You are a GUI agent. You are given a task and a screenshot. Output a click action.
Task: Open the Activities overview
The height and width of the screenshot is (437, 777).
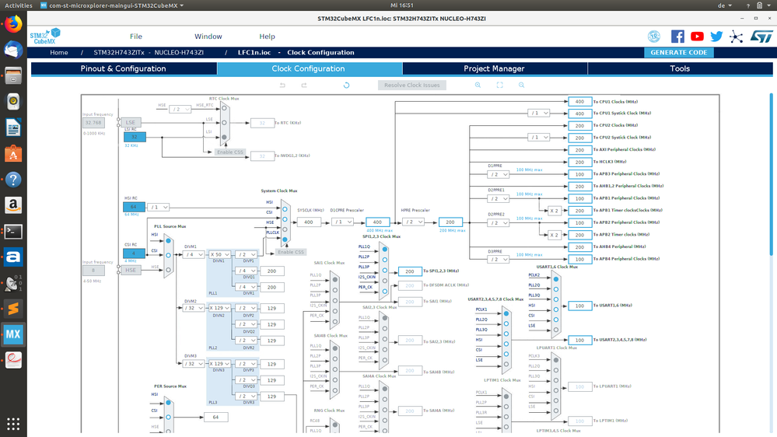tap(19, 5)
